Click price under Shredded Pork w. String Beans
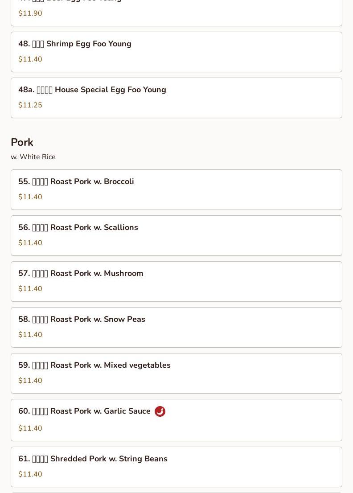353x493 pixels. click(x=30, y=474)
